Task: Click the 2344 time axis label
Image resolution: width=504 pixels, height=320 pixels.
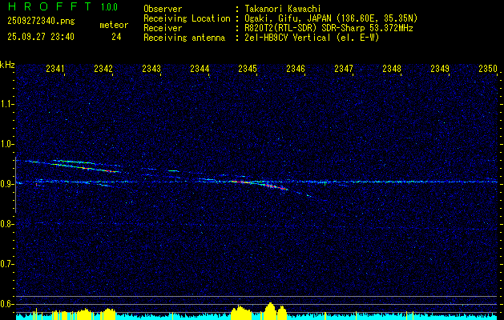Action: 200,69
